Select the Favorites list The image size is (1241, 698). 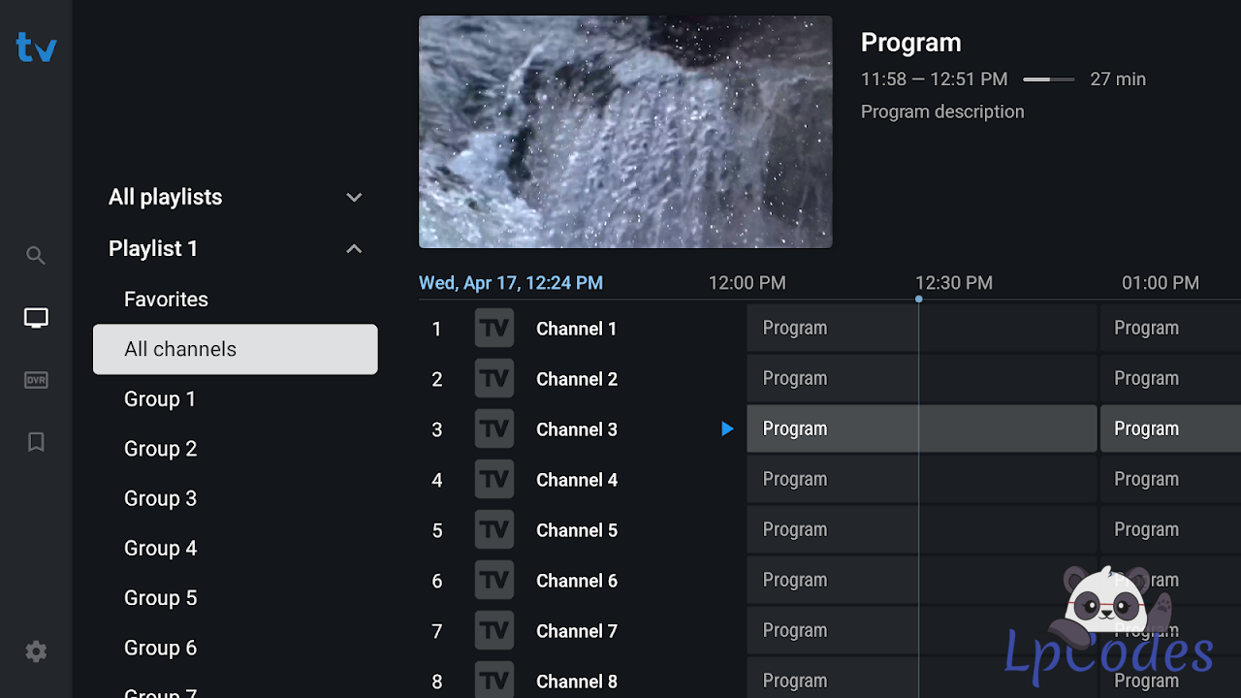point(166,300)
